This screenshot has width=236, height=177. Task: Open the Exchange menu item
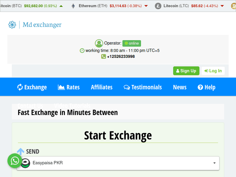coord(32,87)
